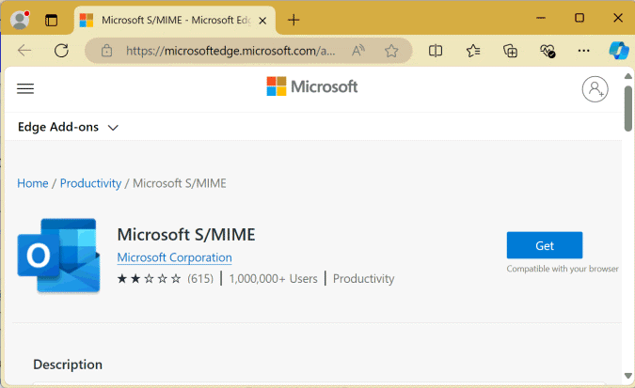This screenshot has width=635, height=388.
Task: Click the read aloud icon in address bar
Action: (x=358, y=51)
